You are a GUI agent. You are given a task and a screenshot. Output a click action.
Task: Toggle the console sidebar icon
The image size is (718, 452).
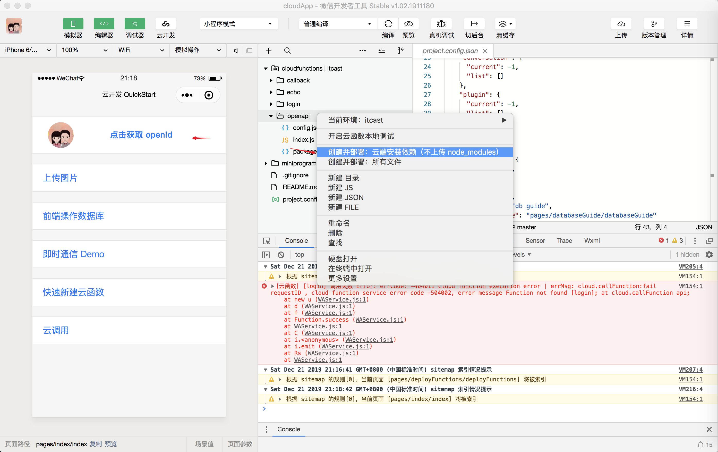[x=266, y=255]
